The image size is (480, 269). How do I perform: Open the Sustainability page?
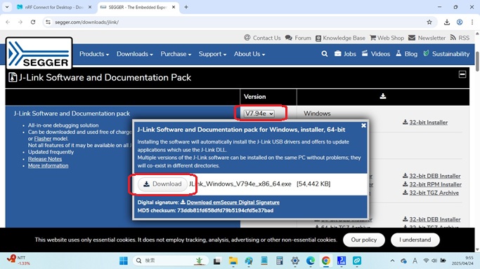point(446,54)
